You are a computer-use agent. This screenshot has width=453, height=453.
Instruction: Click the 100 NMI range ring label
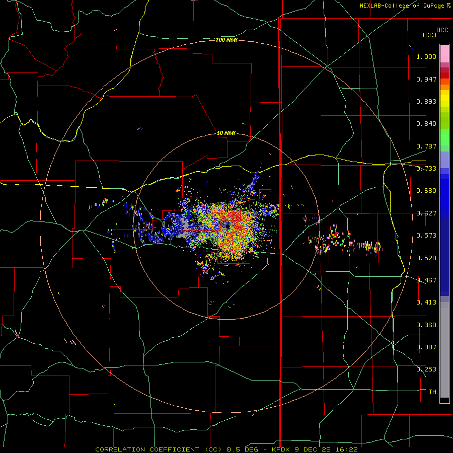pos(226,40)
